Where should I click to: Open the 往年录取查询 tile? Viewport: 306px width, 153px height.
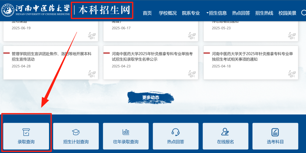point(126,136)
